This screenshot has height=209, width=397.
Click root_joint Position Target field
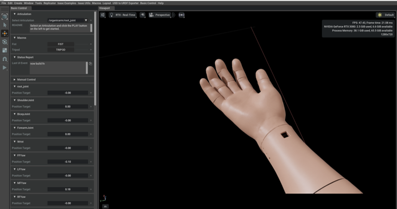[68, 93]
